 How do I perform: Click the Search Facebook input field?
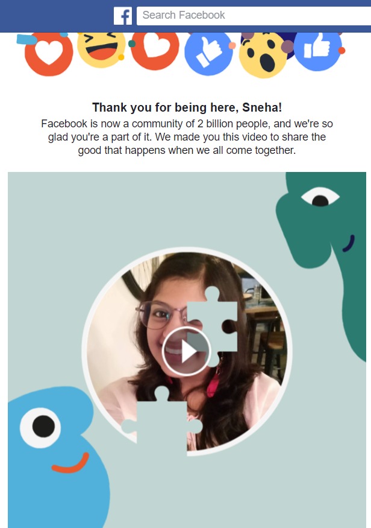[x=254, y=15]
